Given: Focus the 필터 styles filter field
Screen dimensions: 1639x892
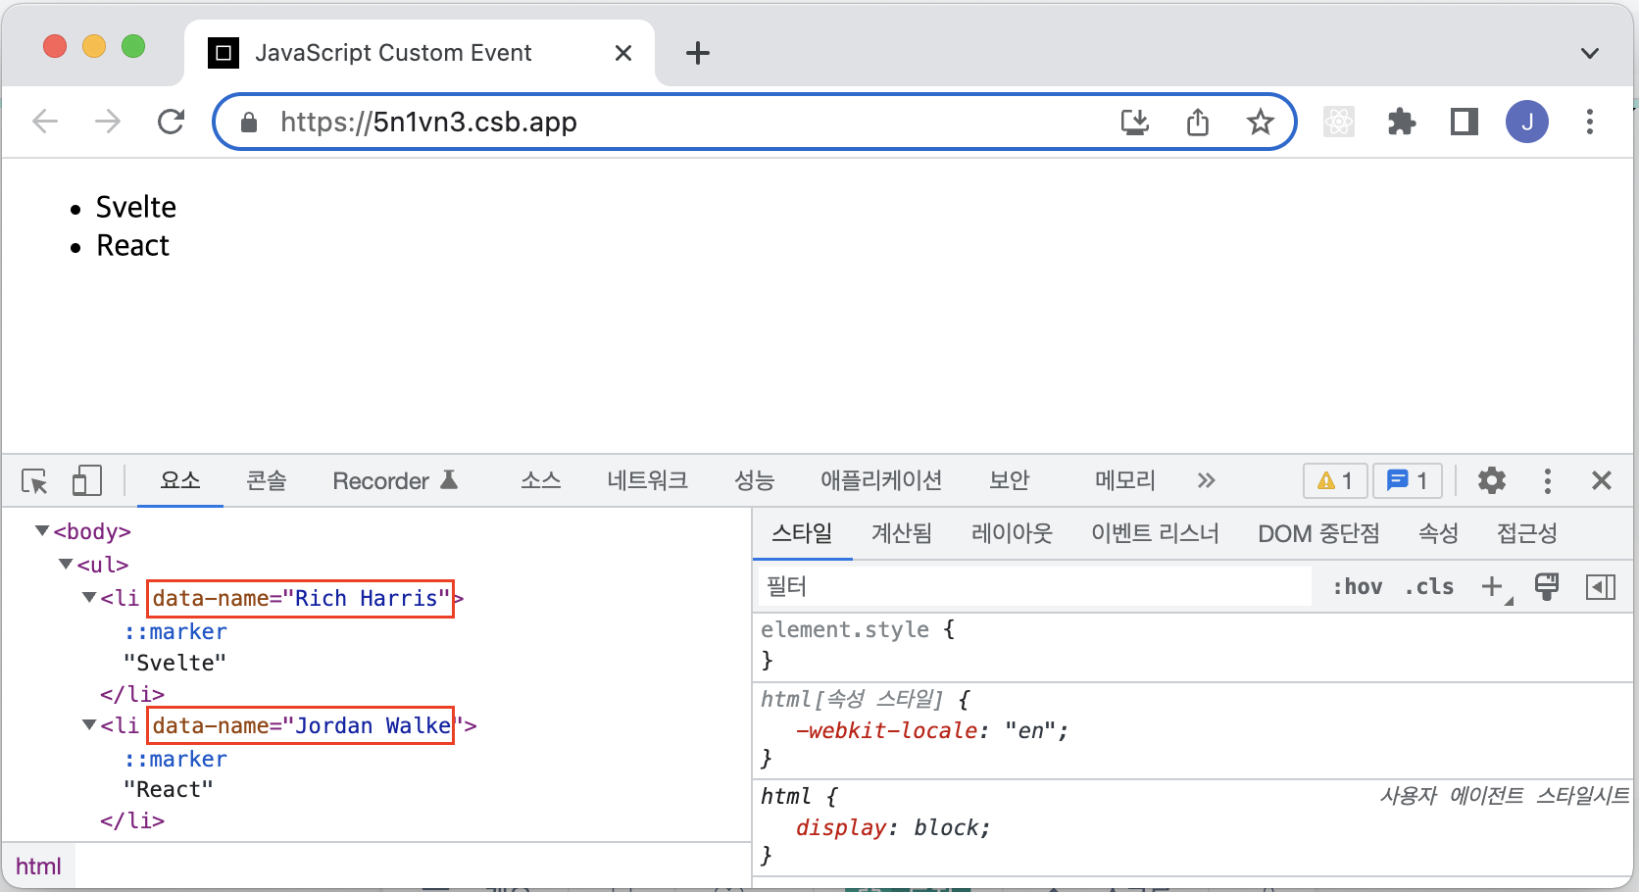Looking at the screenshot, I should coord(1035,586).
